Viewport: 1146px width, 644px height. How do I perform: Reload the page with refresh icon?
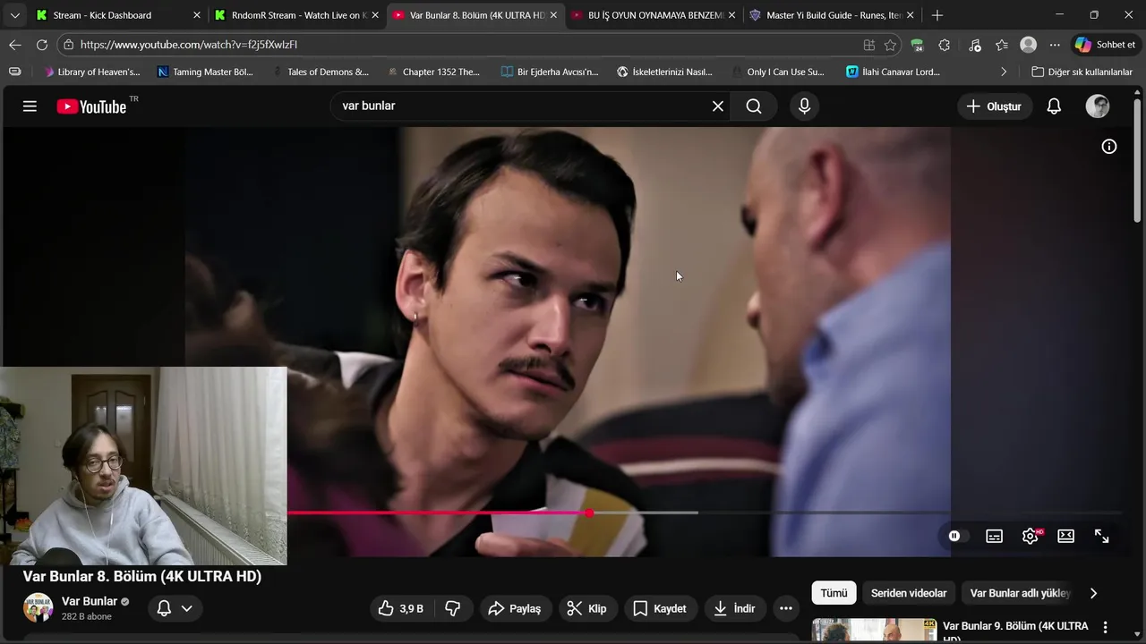click(42, 45)
